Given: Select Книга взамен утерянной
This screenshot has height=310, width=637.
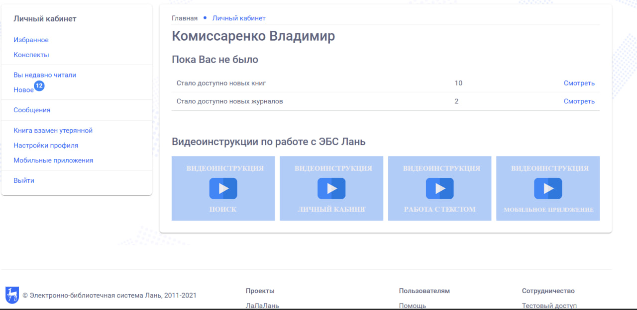Looking at the screenshot, I should point(53,131).
